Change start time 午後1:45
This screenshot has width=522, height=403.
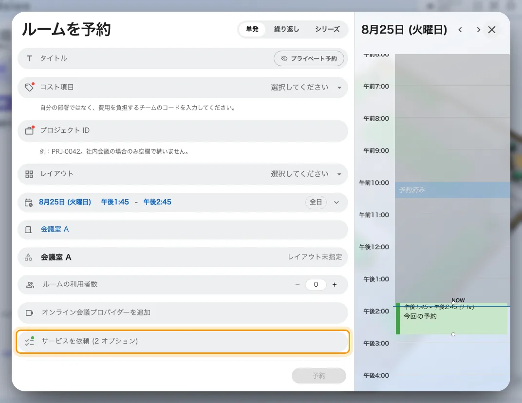pos(115,202)
